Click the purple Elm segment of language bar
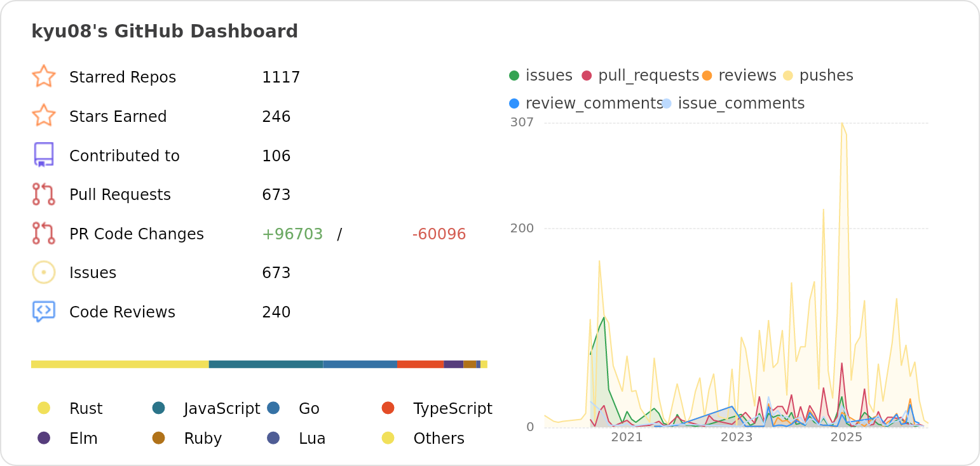The width and height of the screenshot is (980, 466). [454, 364]
